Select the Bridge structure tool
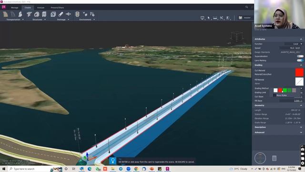Image resolution: width=305 pixels, height=172 pixels. (x=29, y=14)
